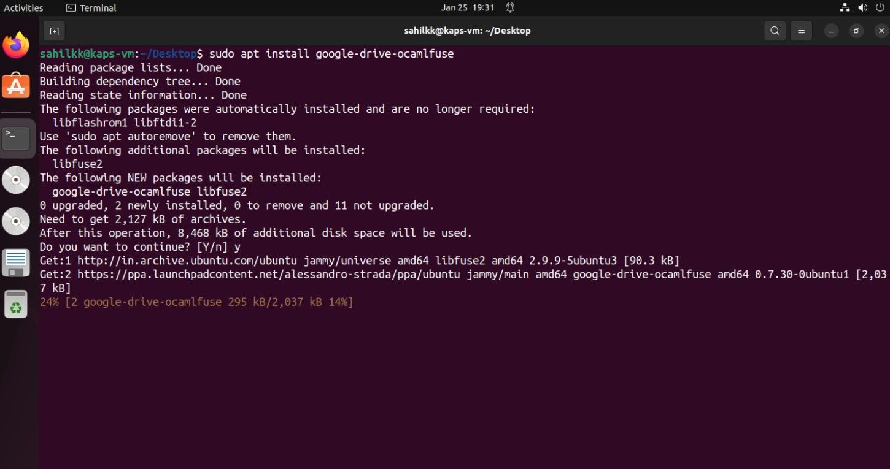Click the terminal search icon

(x=775, y=31)
